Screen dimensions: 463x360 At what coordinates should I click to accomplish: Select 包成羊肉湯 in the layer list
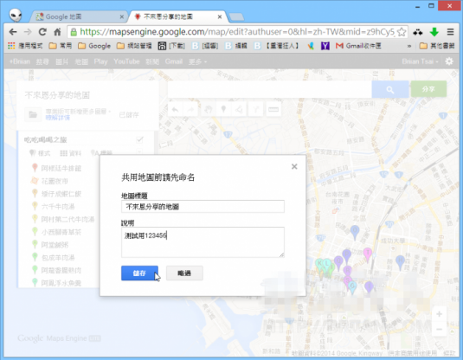(x=58, y=258)
